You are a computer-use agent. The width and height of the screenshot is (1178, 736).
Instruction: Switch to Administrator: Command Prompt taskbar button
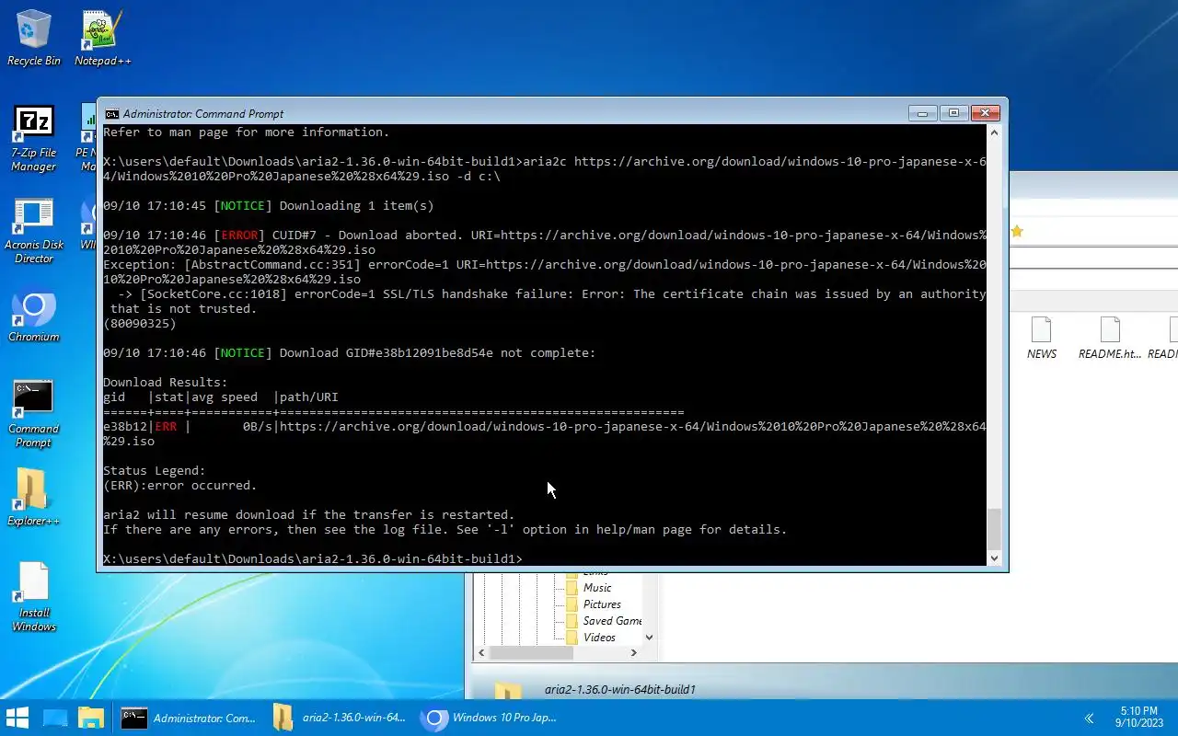189,718
